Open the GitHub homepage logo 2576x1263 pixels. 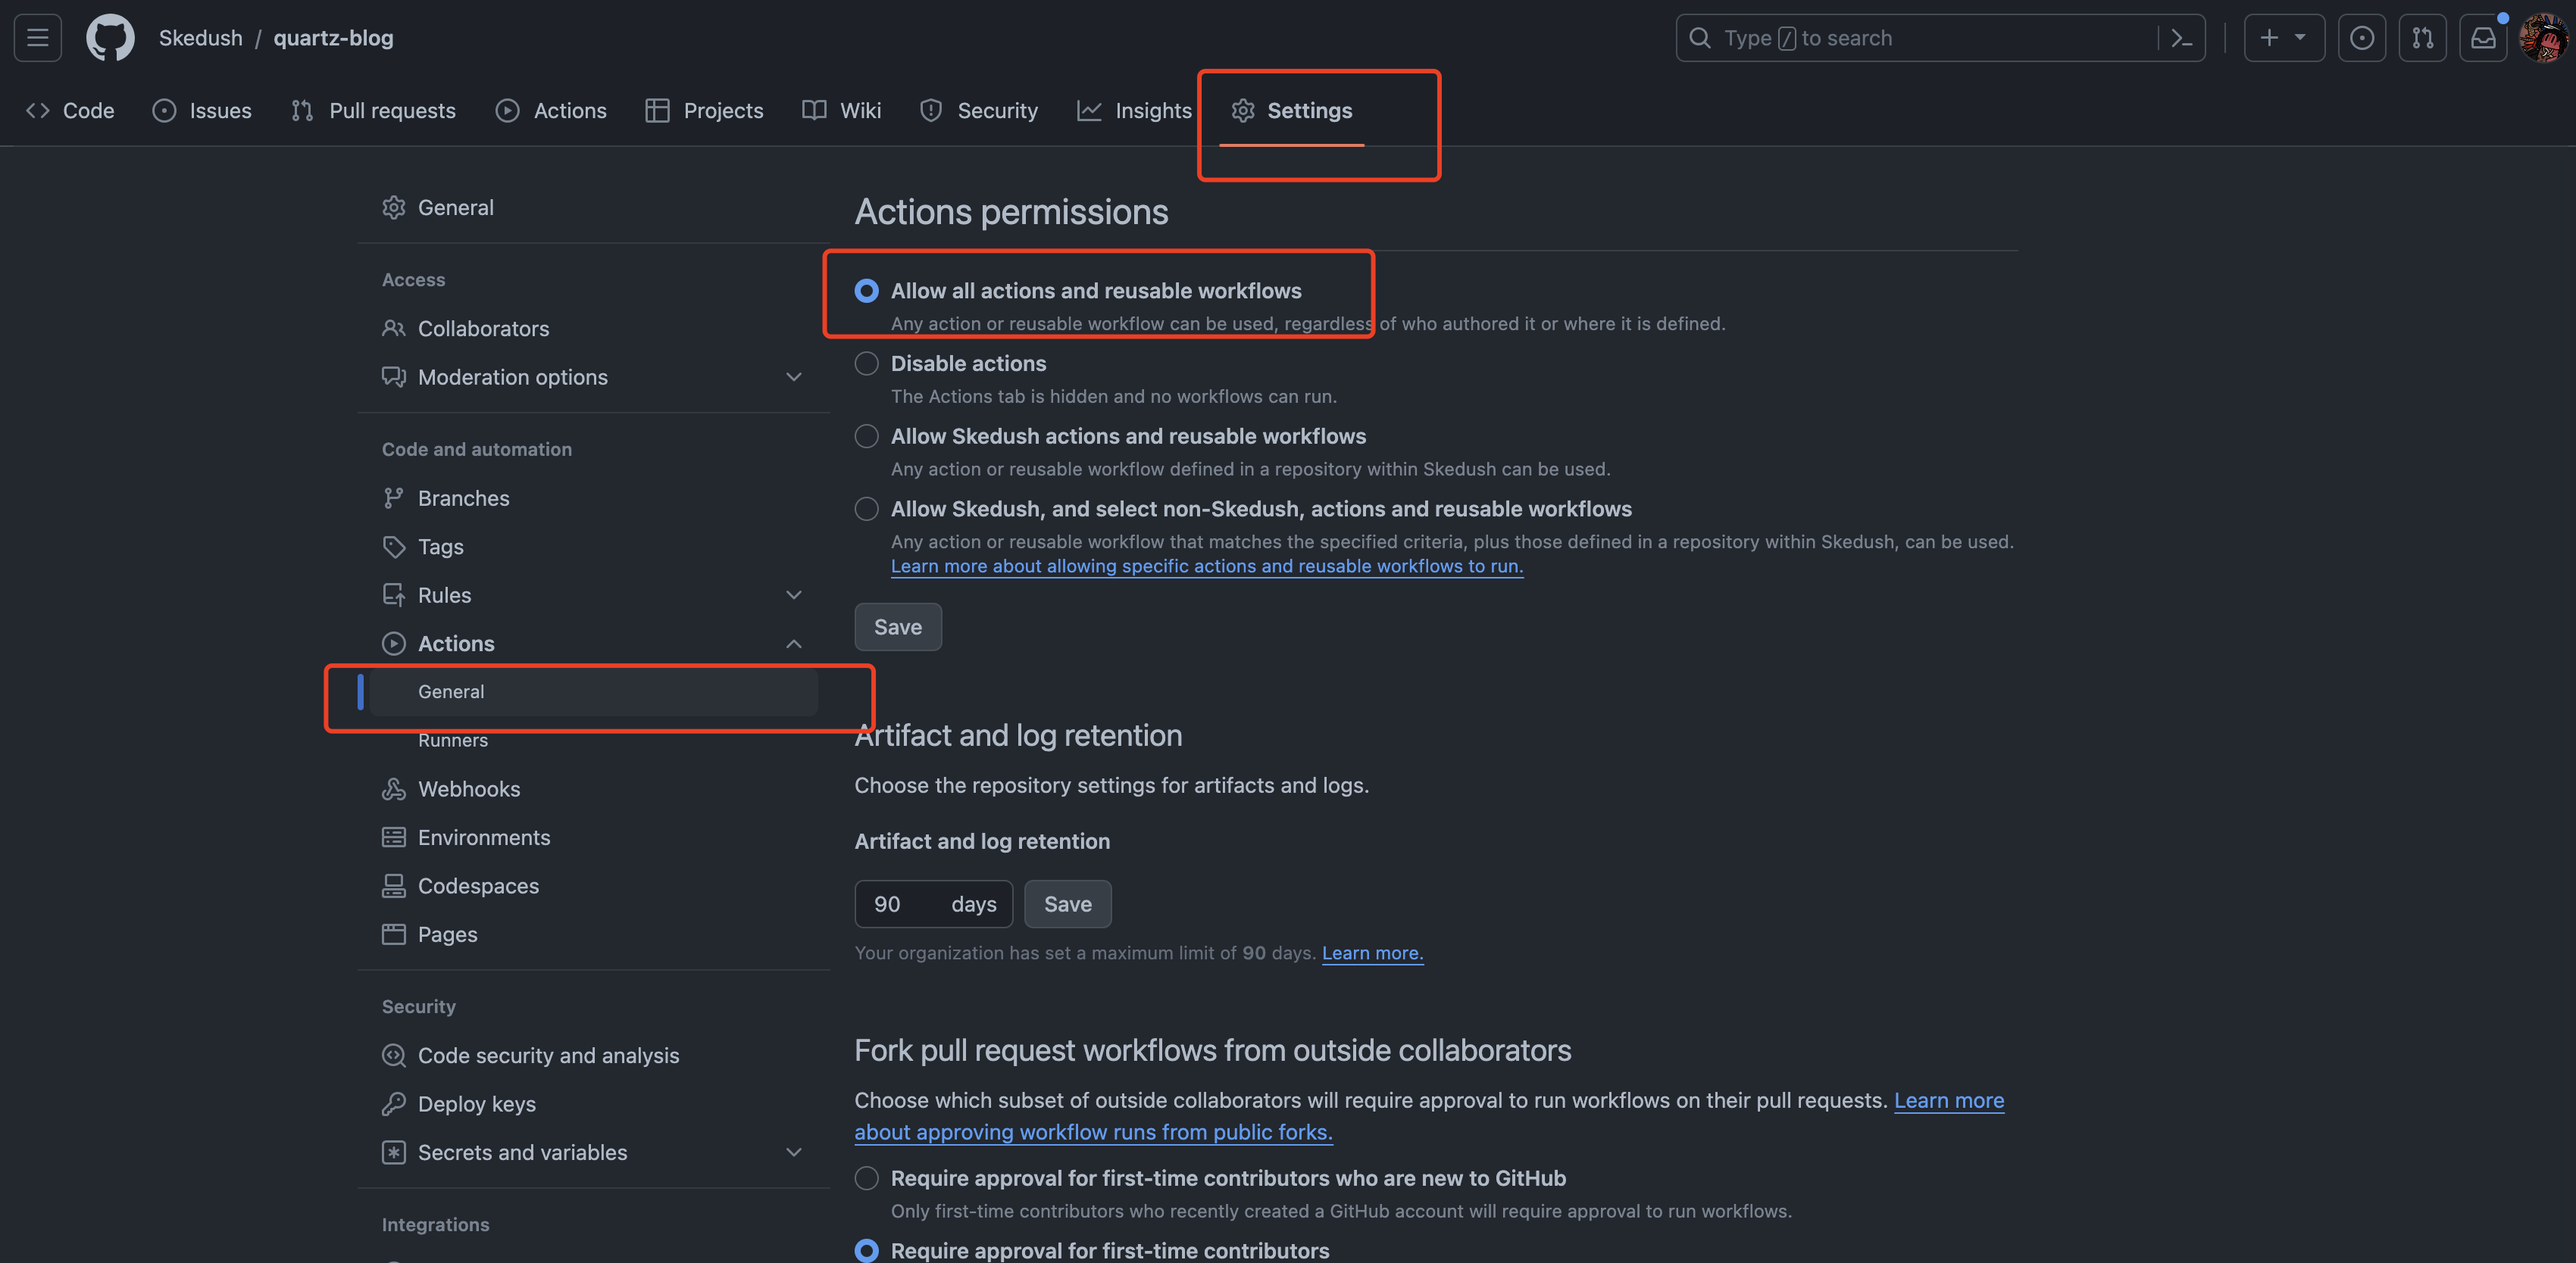coord(110,38)
